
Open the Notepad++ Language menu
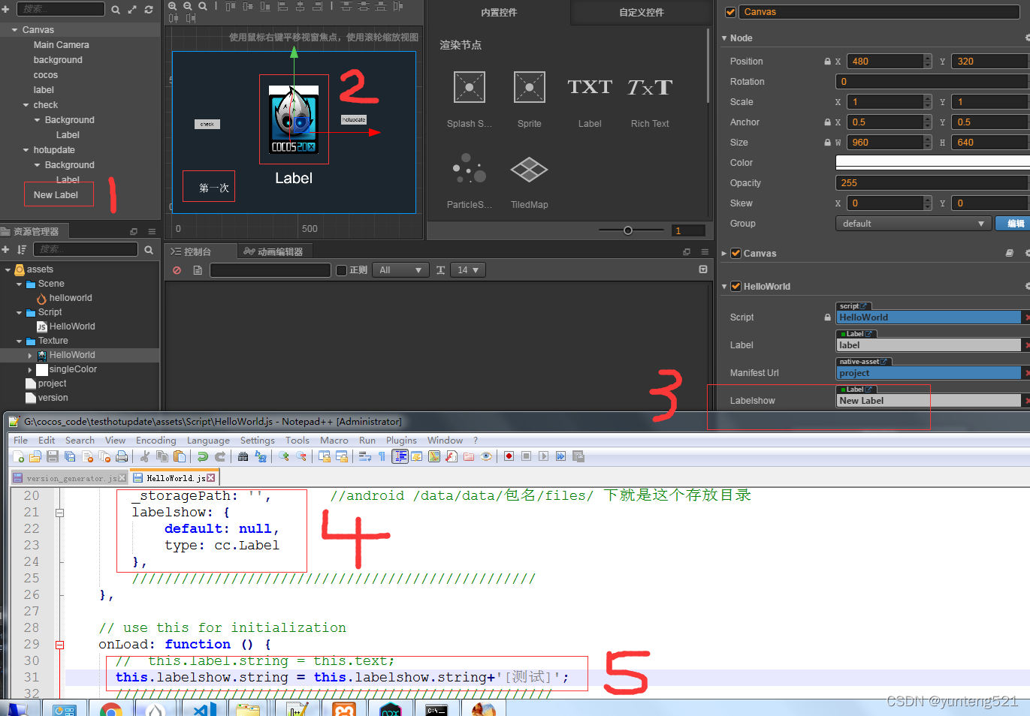(x=208, y=441)
